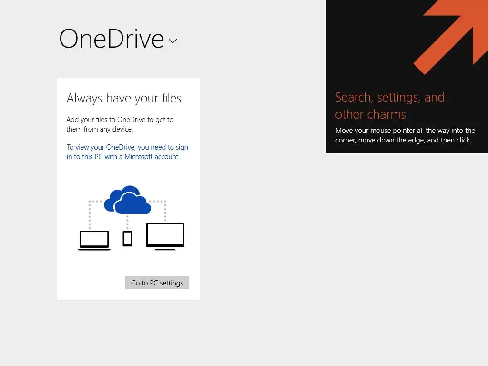Open the Microsoft account sign-in link
This screenshot has width=488, height=366.
point(127,152)
